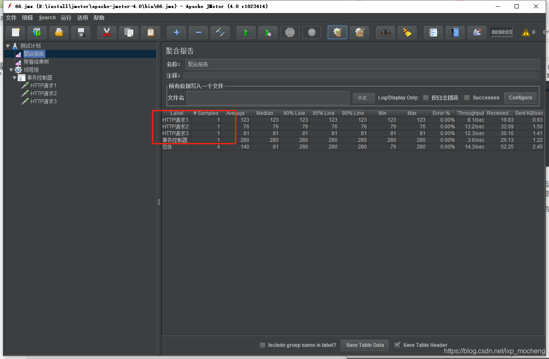
Task: Sort by the Label column header
Action: coord(177,113)
